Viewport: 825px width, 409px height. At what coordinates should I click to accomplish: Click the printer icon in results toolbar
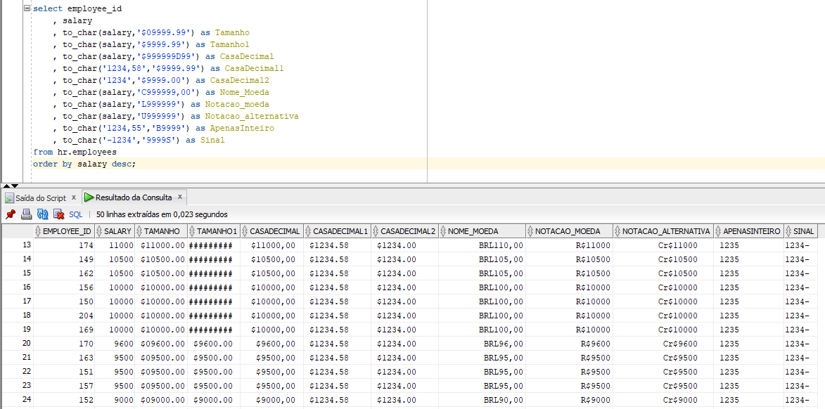26,214
